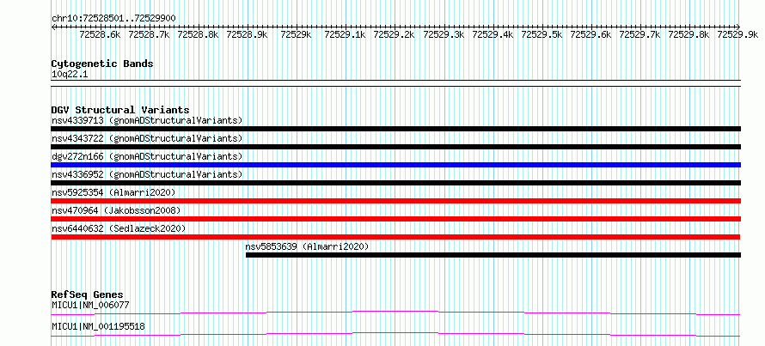
Task: Select the black bar under nsv4343722
Action: (x=395, y=147)
